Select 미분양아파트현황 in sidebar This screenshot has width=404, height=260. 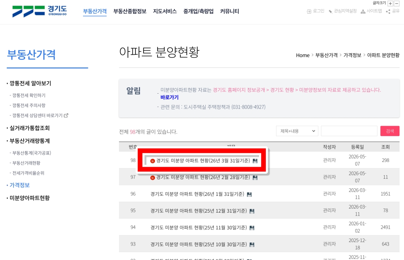pos(30,198)
